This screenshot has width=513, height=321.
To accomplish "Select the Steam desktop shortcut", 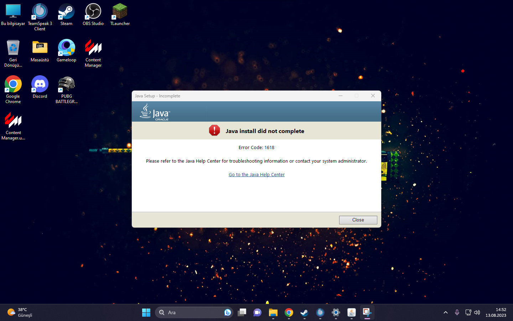I will point(66,15).
